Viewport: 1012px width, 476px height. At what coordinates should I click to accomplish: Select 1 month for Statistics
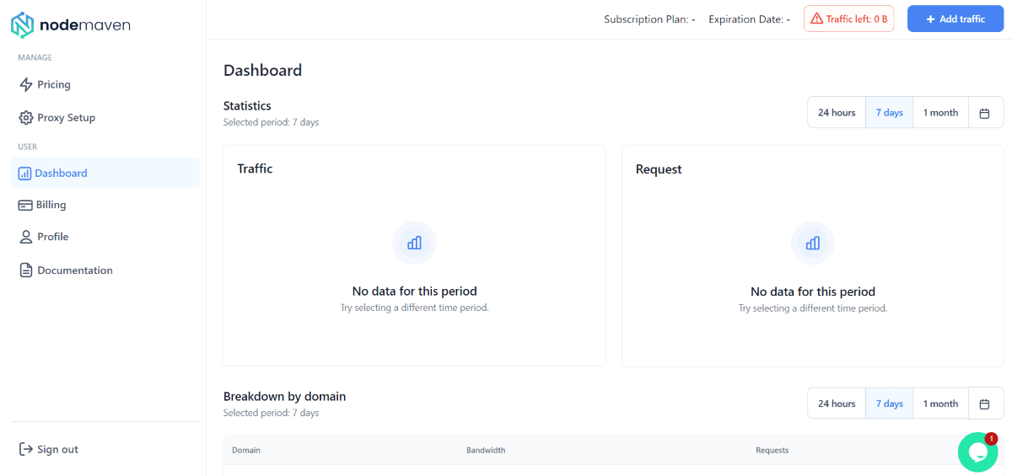941,113
